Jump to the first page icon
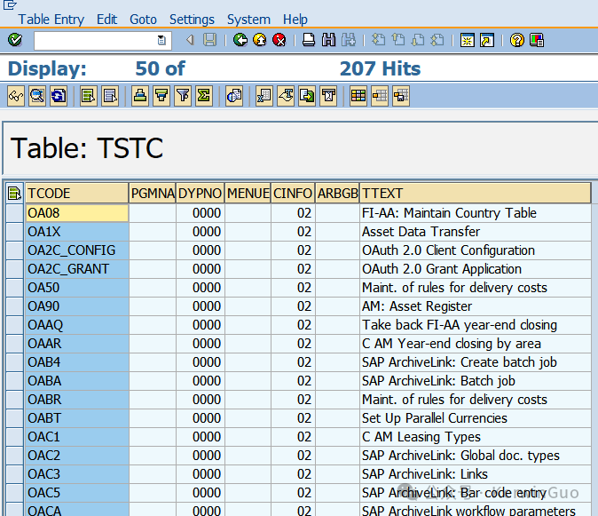The width and height of the screenshot is (598, 516). [378, 40]
